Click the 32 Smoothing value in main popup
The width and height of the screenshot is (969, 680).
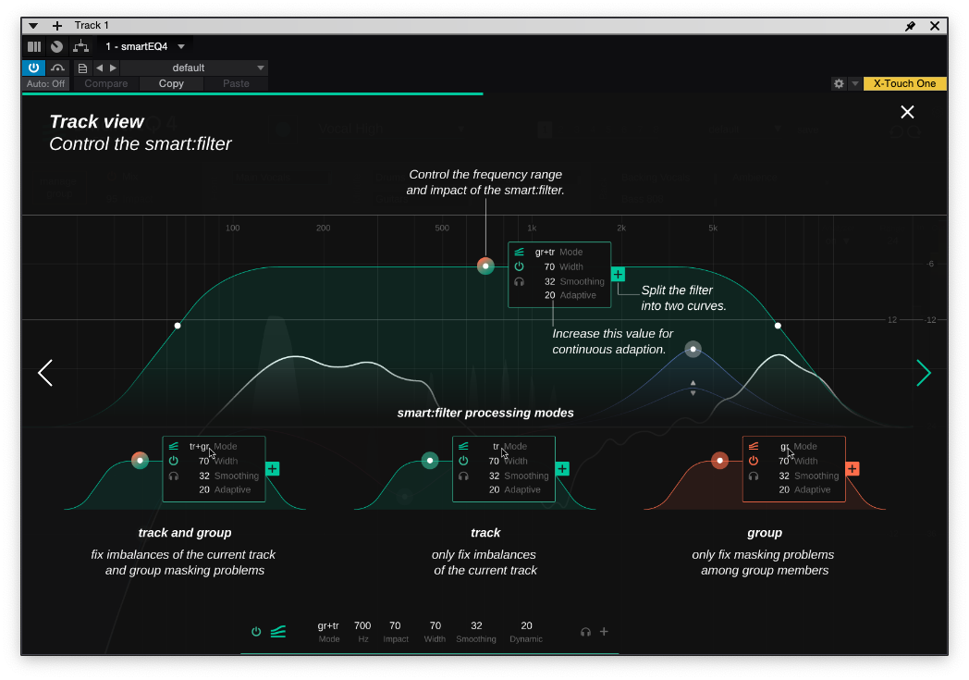[549, 281]
